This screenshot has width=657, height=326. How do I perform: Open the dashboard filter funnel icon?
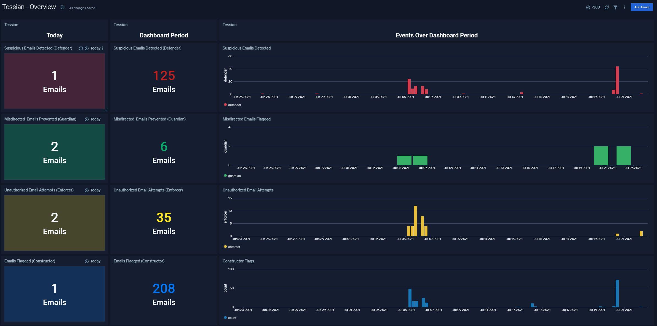click(615, 7)
